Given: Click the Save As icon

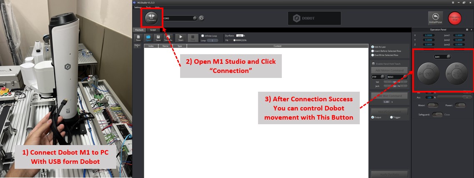Looking at the screenshot, I should point(168,38).
